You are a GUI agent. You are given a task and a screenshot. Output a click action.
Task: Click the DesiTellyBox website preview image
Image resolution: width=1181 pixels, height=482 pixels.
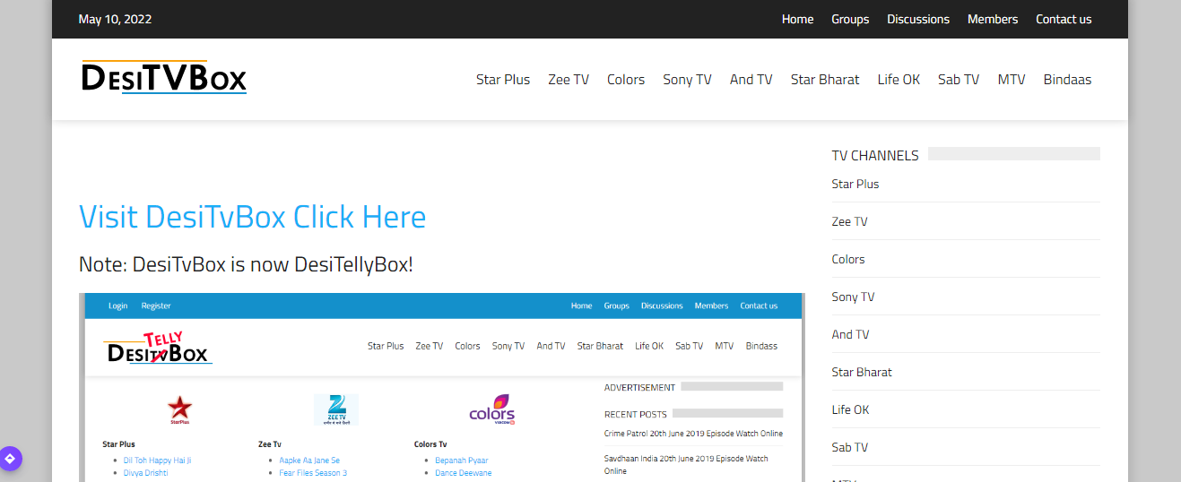442,387
